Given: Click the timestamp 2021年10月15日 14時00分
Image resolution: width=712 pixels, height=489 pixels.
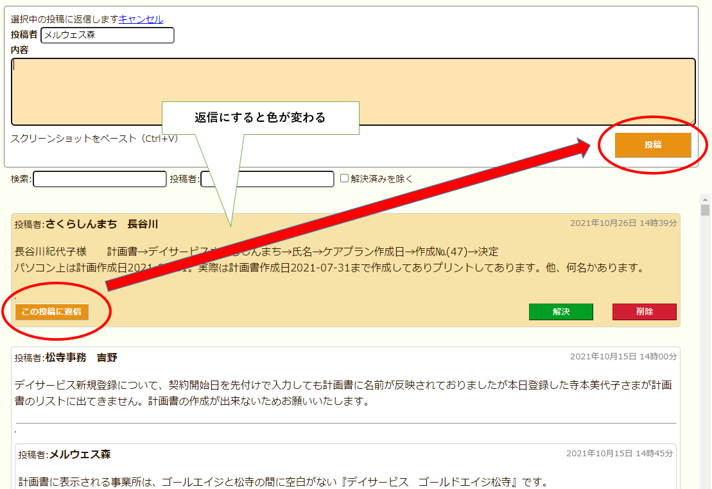Looking at the screenshot, I should 623,357.
